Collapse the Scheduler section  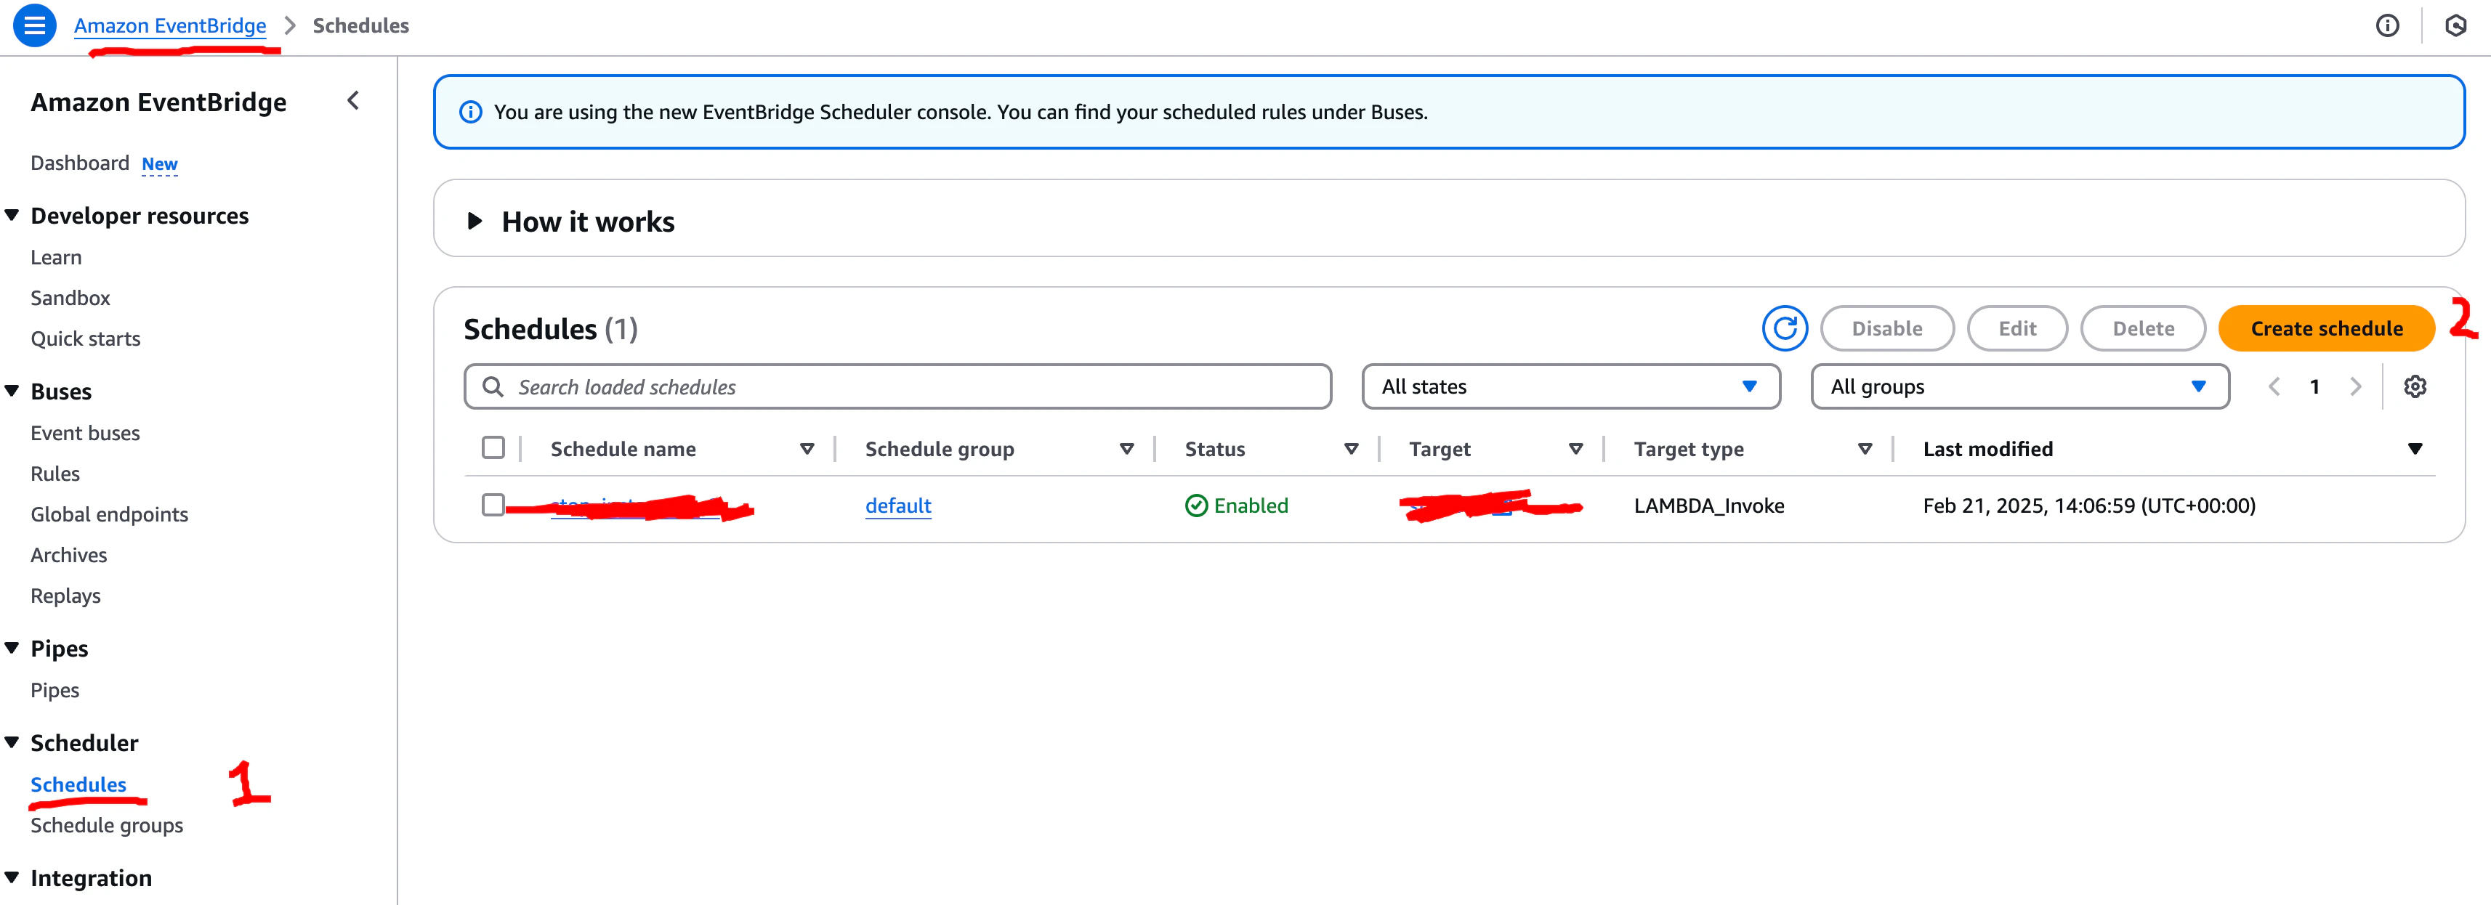12,742
